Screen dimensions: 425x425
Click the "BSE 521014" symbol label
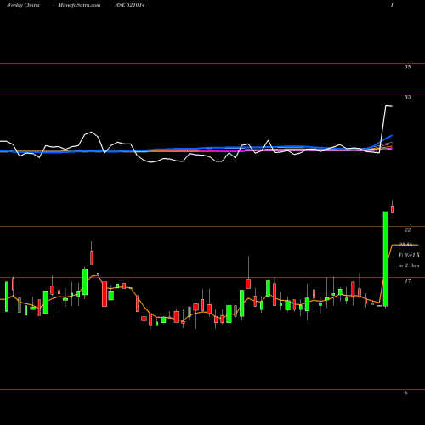[x=130, y=5]
